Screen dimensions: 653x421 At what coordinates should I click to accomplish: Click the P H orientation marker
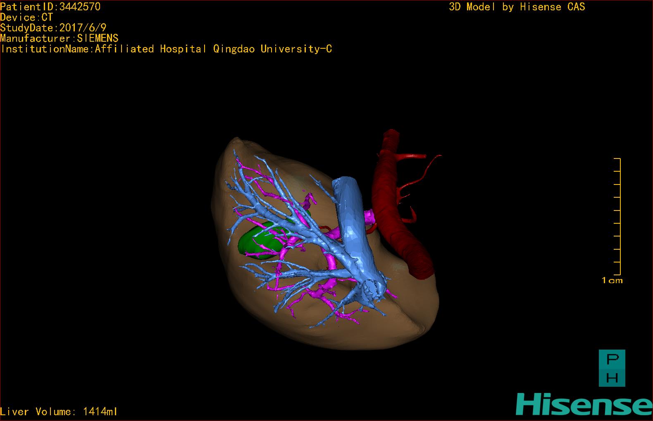coord(612,368)
